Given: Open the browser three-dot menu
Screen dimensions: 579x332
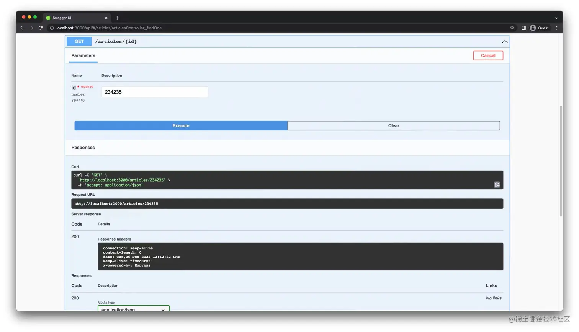Looking at the screenshot, I should (557, 28).
